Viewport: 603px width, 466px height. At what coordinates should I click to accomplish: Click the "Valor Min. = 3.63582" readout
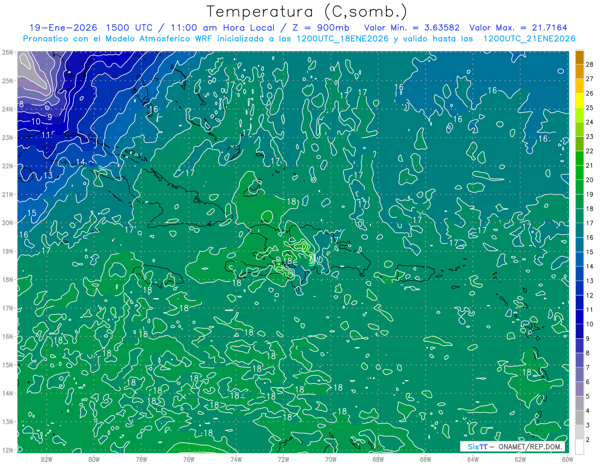[x=412, y=28]
